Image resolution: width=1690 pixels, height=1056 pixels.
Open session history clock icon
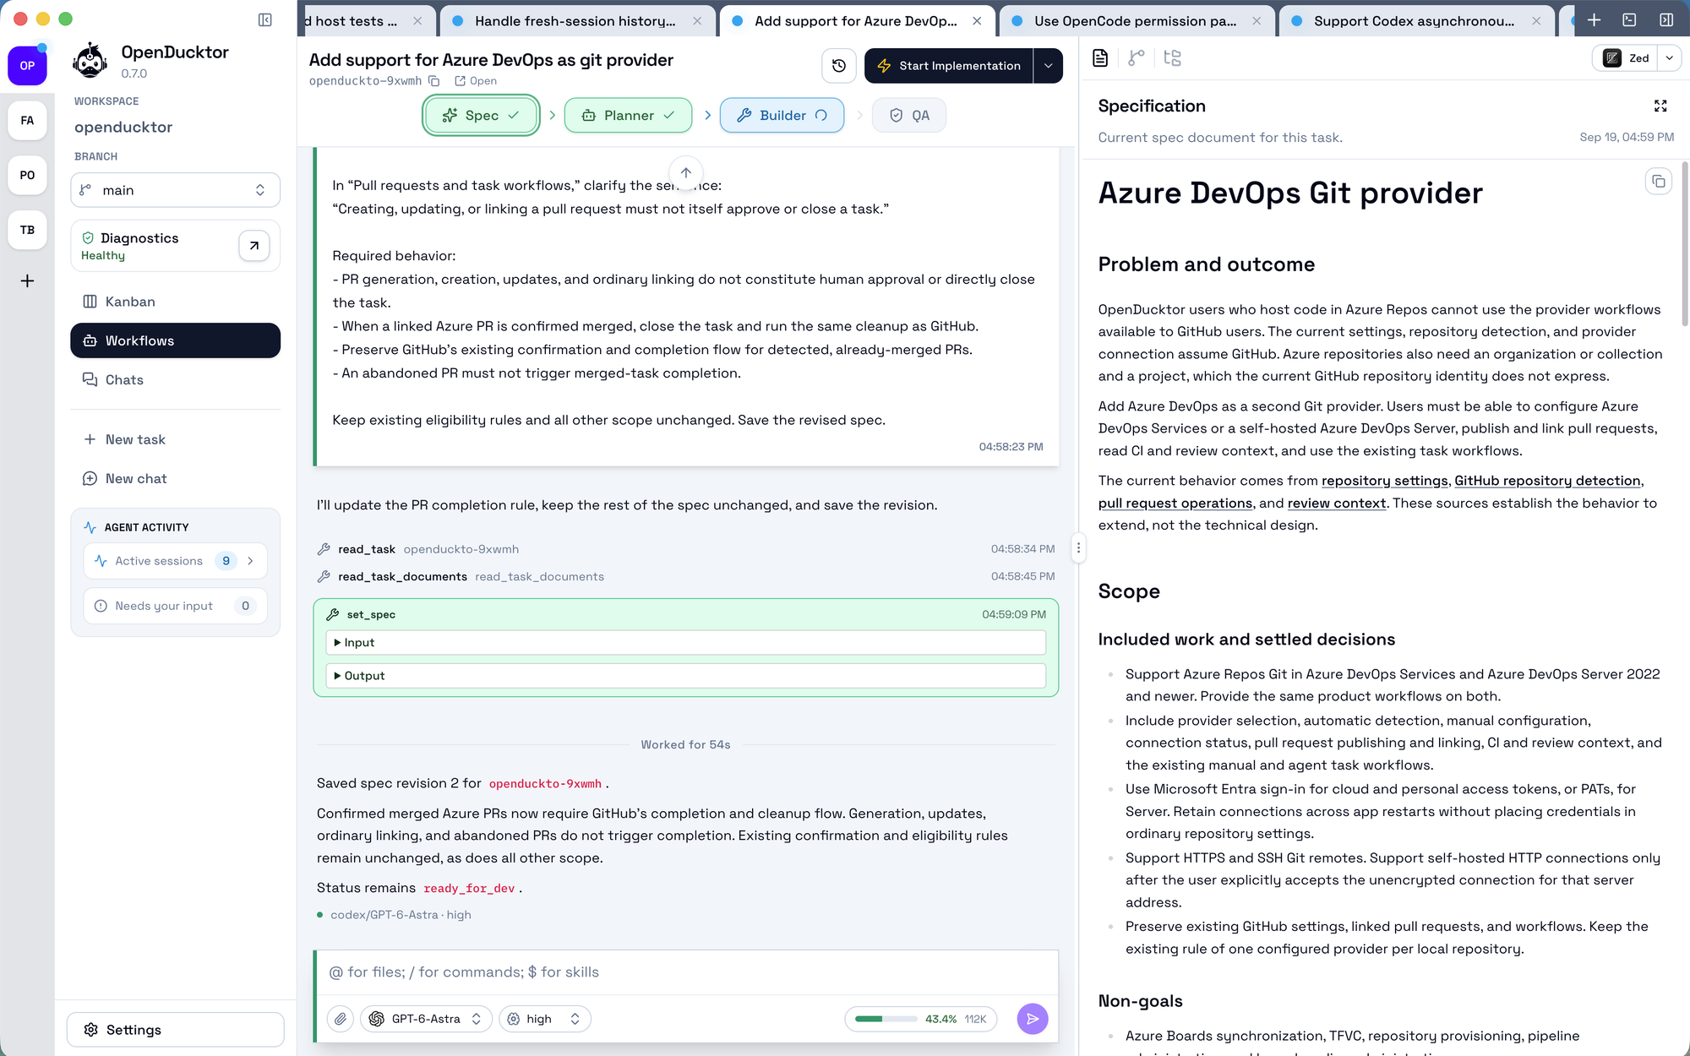point(839,66)
